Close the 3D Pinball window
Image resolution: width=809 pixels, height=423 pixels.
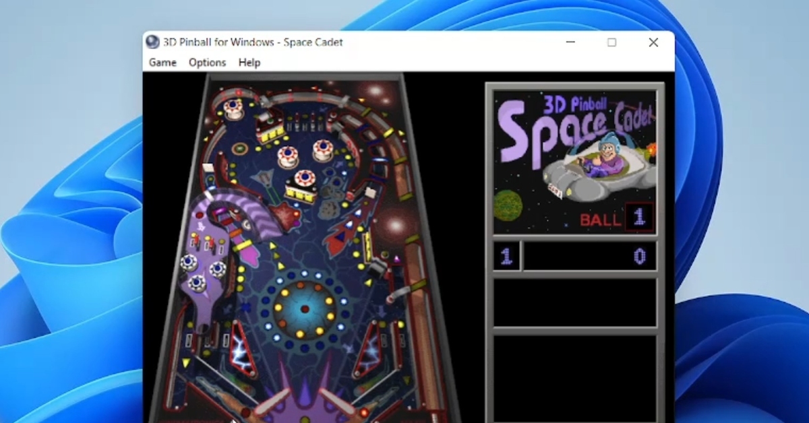click(x=653, y=42)
